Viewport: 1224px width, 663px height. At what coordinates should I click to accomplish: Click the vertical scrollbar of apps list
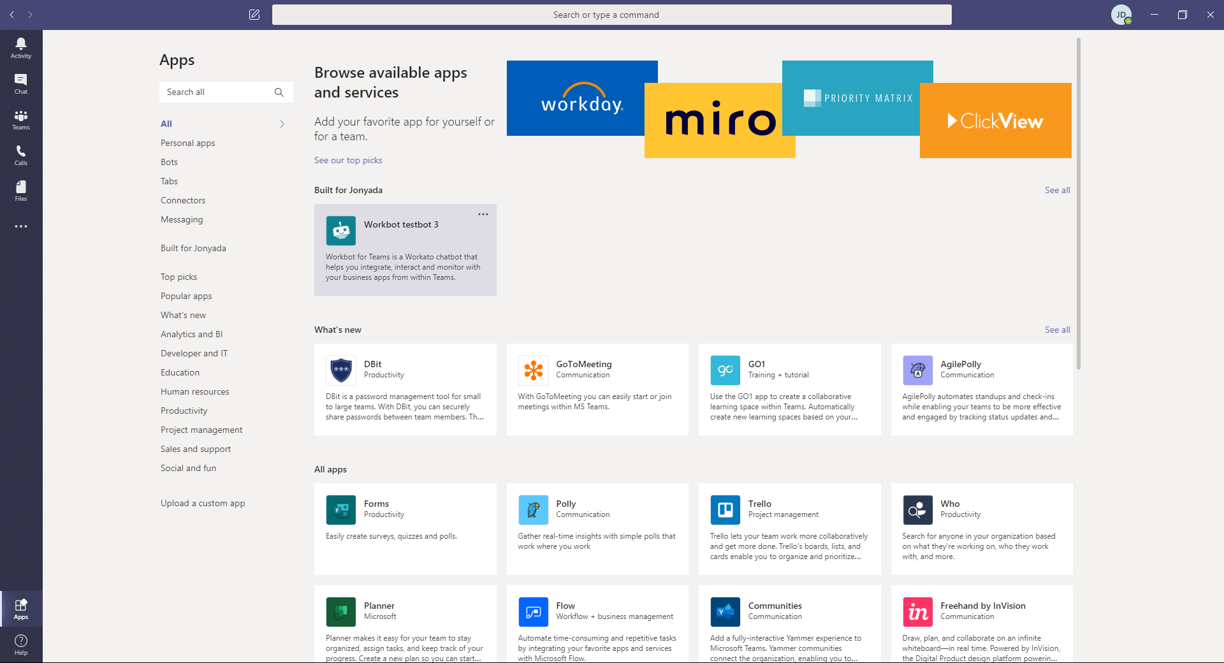point(1078,204)
